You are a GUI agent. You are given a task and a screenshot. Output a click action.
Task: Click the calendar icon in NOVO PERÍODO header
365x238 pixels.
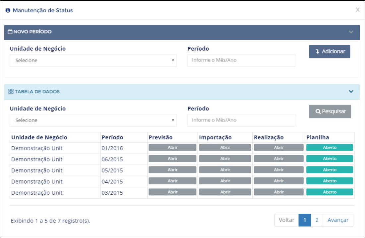(x=10, y=31)
